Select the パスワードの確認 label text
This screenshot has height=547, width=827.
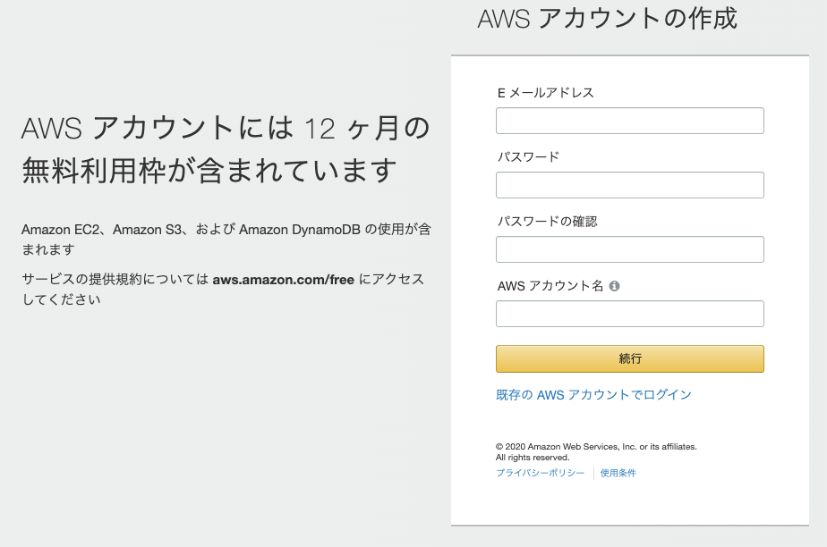click(548, 221)
